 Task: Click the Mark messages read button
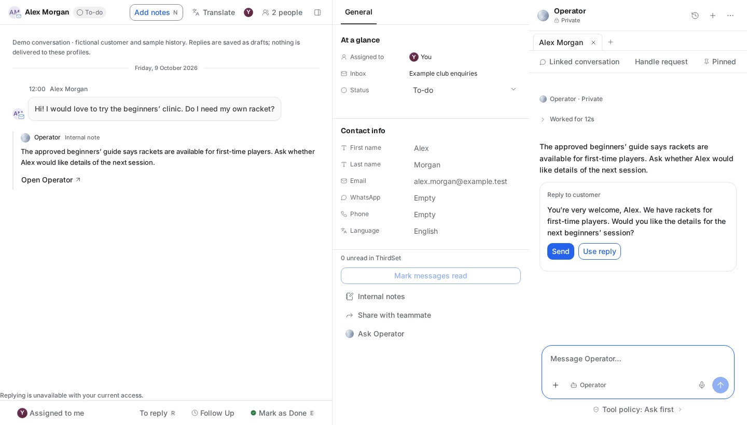click(x=431, y=276)
